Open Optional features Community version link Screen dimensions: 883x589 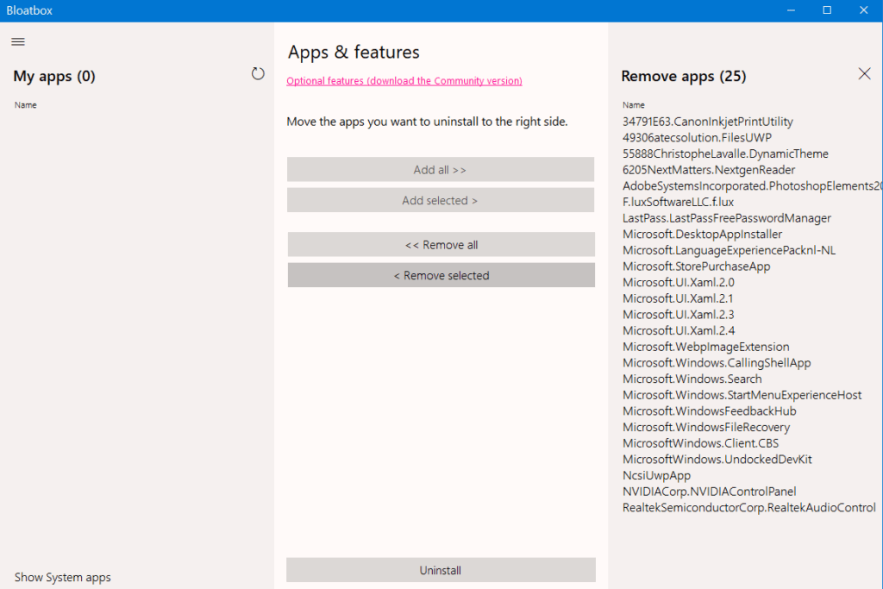click(x=404, y=81)
